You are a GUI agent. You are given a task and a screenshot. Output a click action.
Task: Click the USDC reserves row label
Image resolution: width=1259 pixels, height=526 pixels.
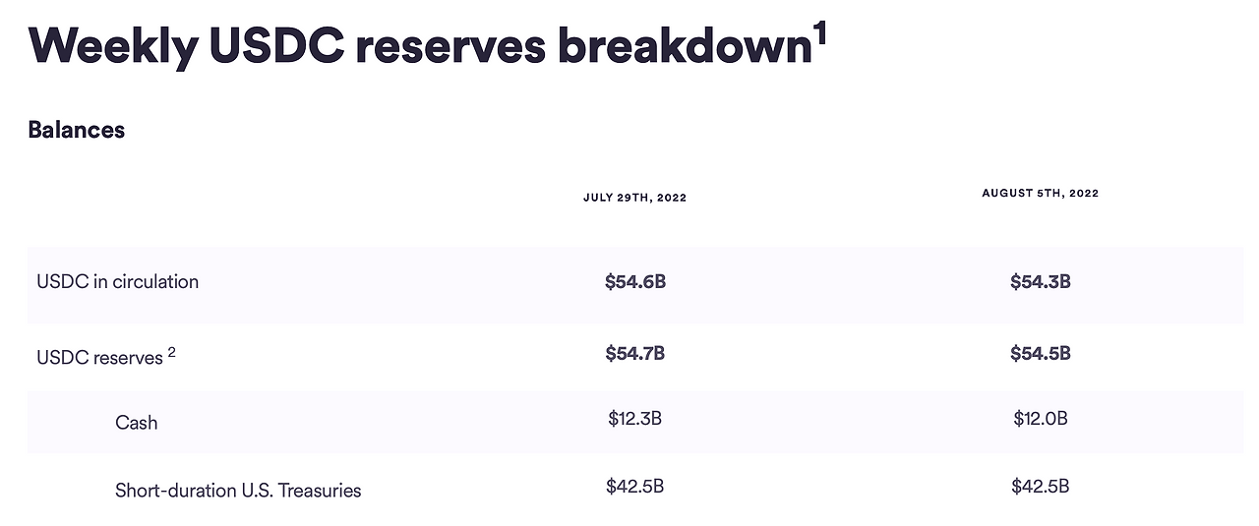pos(99,358)
